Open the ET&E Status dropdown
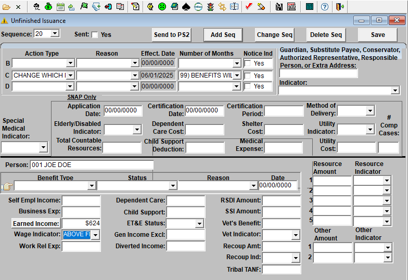This screenshot has height=280, width=408. coord(199,223)
